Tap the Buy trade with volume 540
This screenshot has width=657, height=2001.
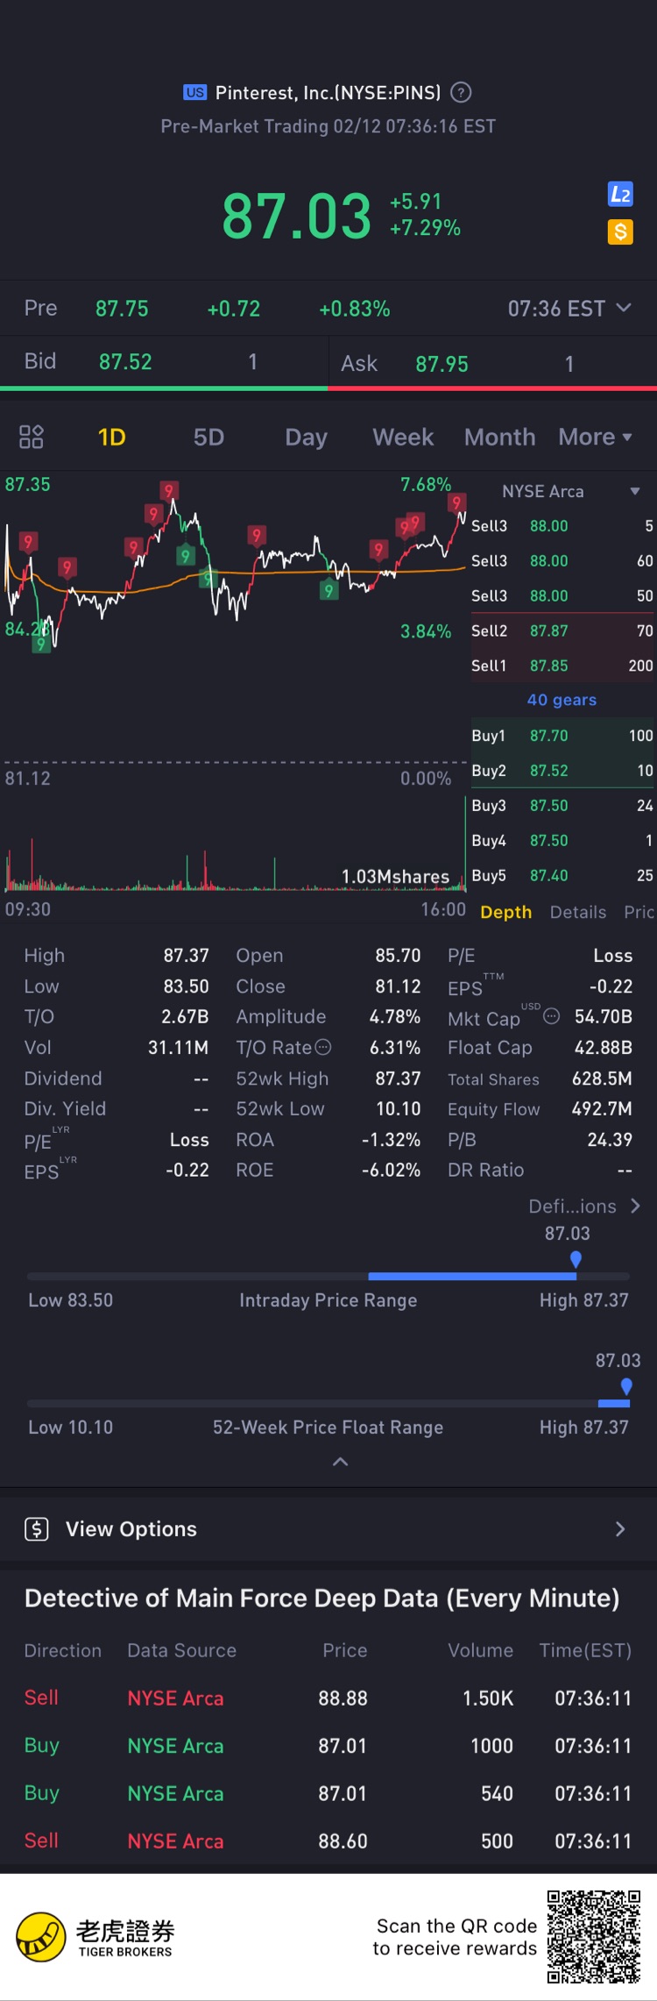(x=328, y=1793)
